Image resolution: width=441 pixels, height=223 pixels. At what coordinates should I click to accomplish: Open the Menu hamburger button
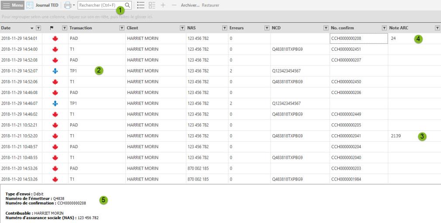click(x=13, y=5)
